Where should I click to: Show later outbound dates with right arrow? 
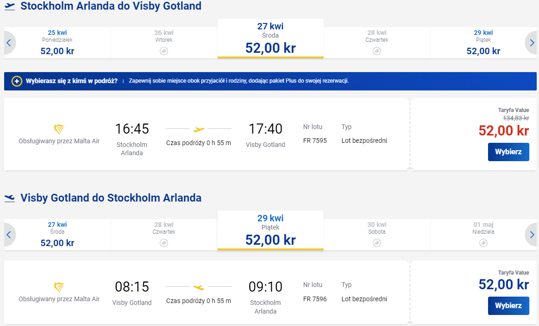(532, 43)
